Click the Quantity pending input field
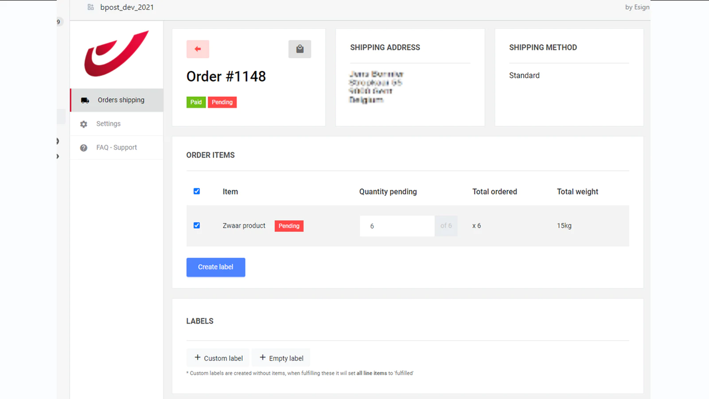Screen dimensions: 709x399 [x=397, y=226]
